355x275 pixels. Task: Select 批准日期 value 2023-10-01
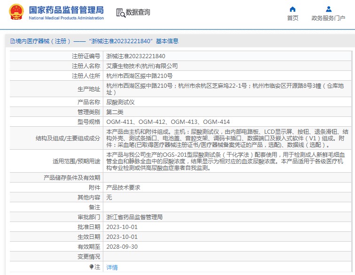(122, 227)
